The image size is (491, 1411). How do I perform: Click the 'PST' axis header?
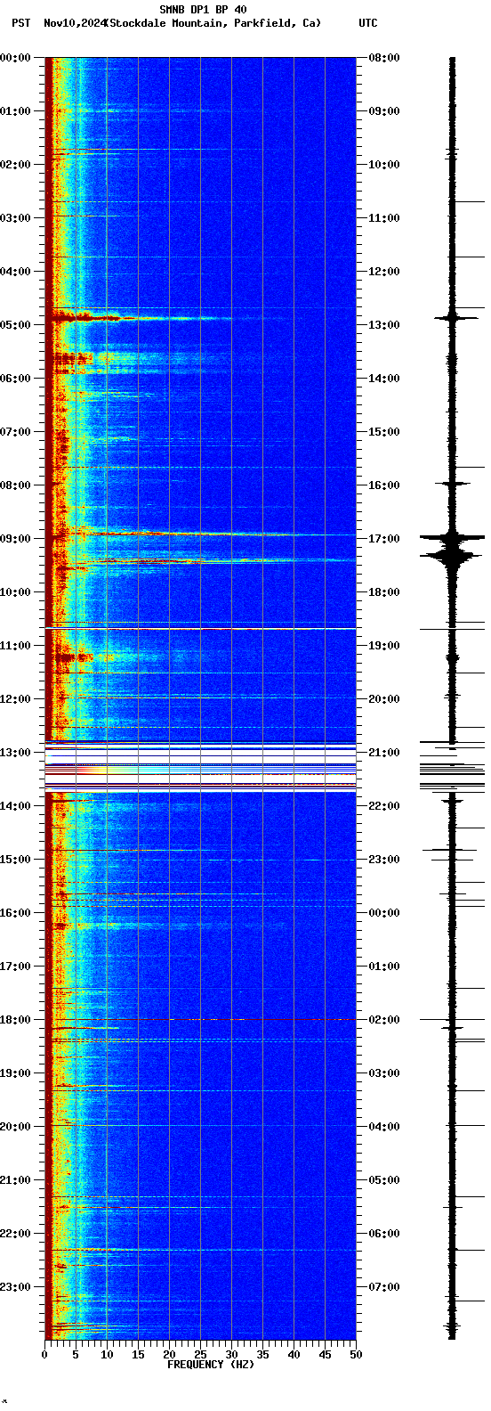20,23
